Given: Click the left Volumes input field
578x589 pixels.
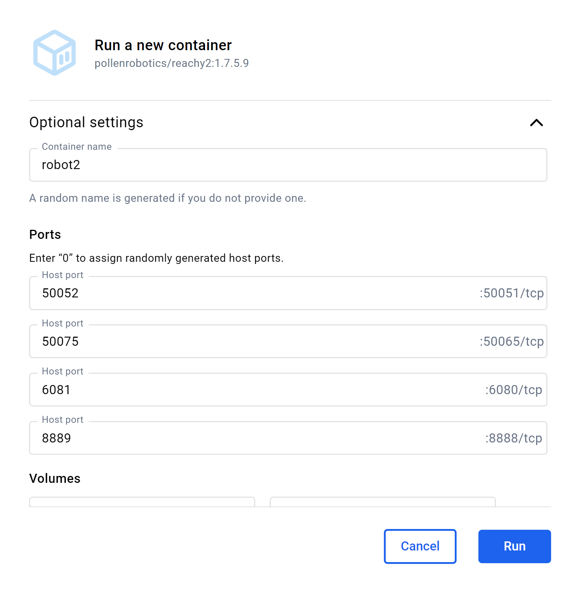Looking at the screenshot, I should (142, 502).
